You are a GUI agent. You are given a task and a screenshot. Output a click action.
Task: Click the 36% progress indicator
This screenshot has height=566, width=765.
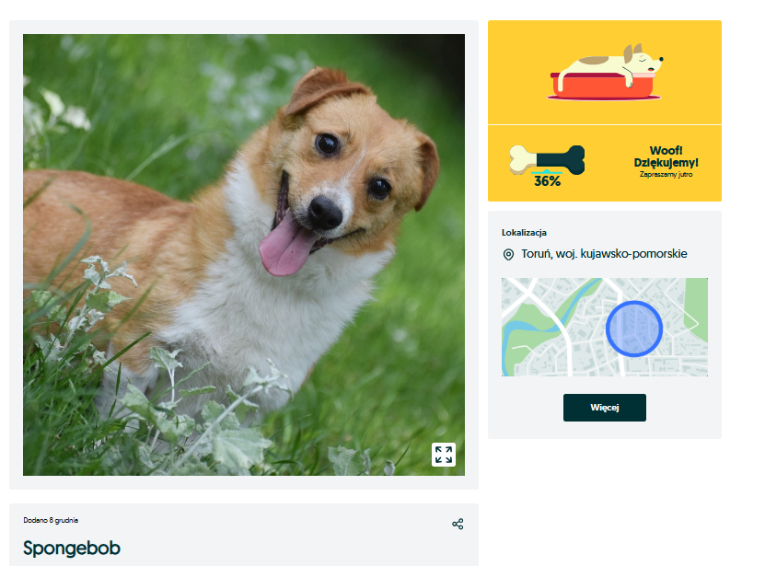tap(548, 181)
